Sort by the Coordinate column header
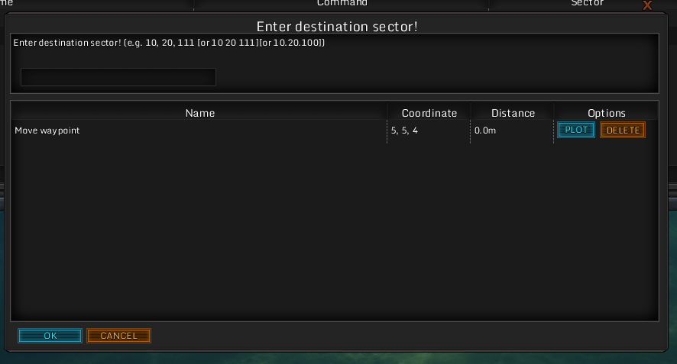Image resolution: width=677 pixels, height=364 pixels. (x=429, y=113)
